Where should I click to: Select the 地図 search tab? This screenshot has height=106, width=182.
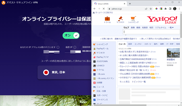[151, 27]
